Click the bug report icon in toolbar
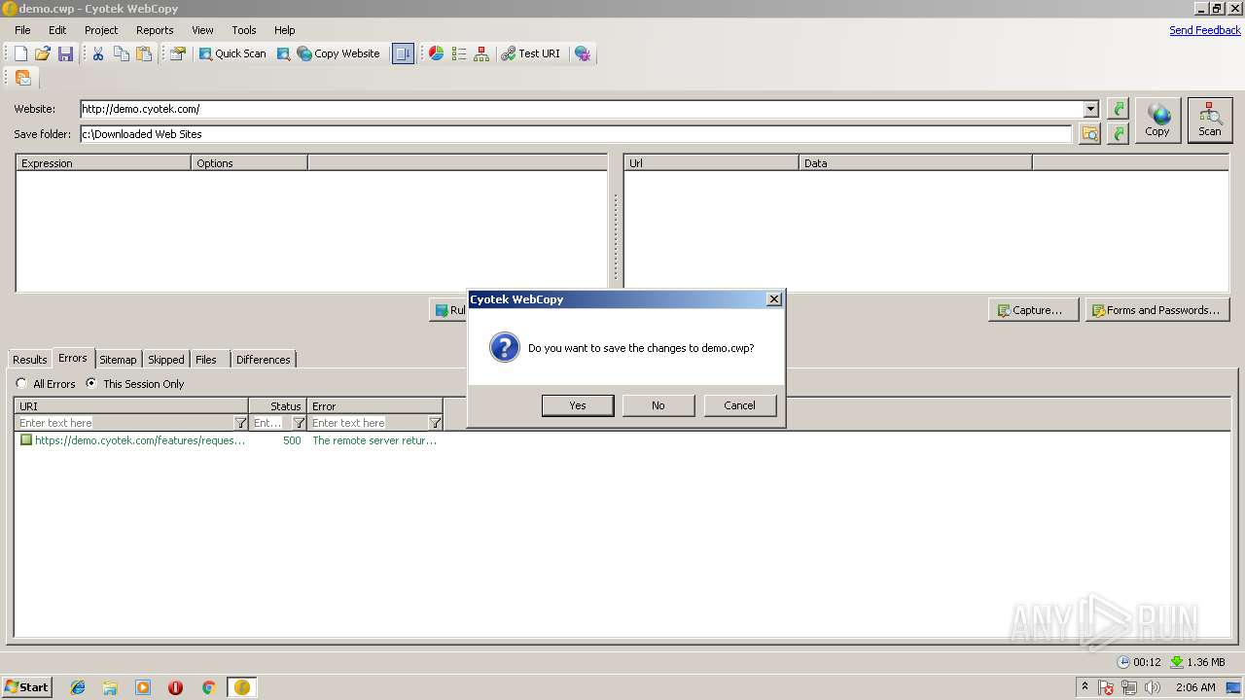The image size is (1245, 700). (x=583, y=53)
